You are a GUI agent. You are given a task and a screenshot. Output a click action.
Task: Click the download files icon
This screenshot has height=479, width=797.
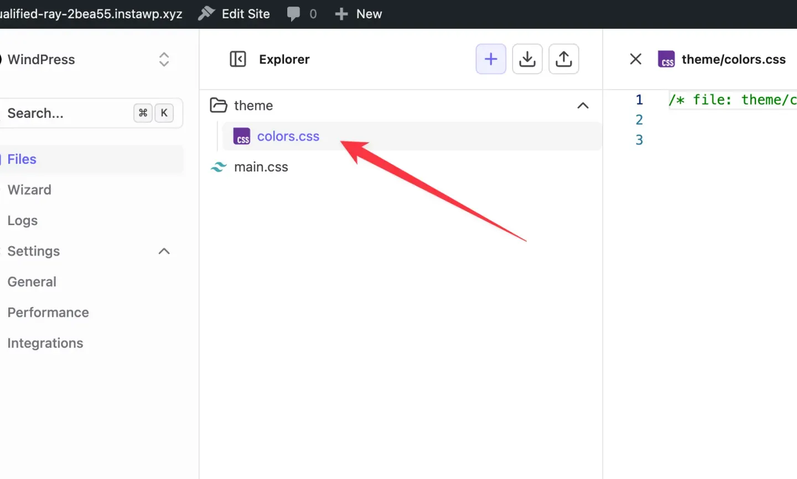[527, 59]
